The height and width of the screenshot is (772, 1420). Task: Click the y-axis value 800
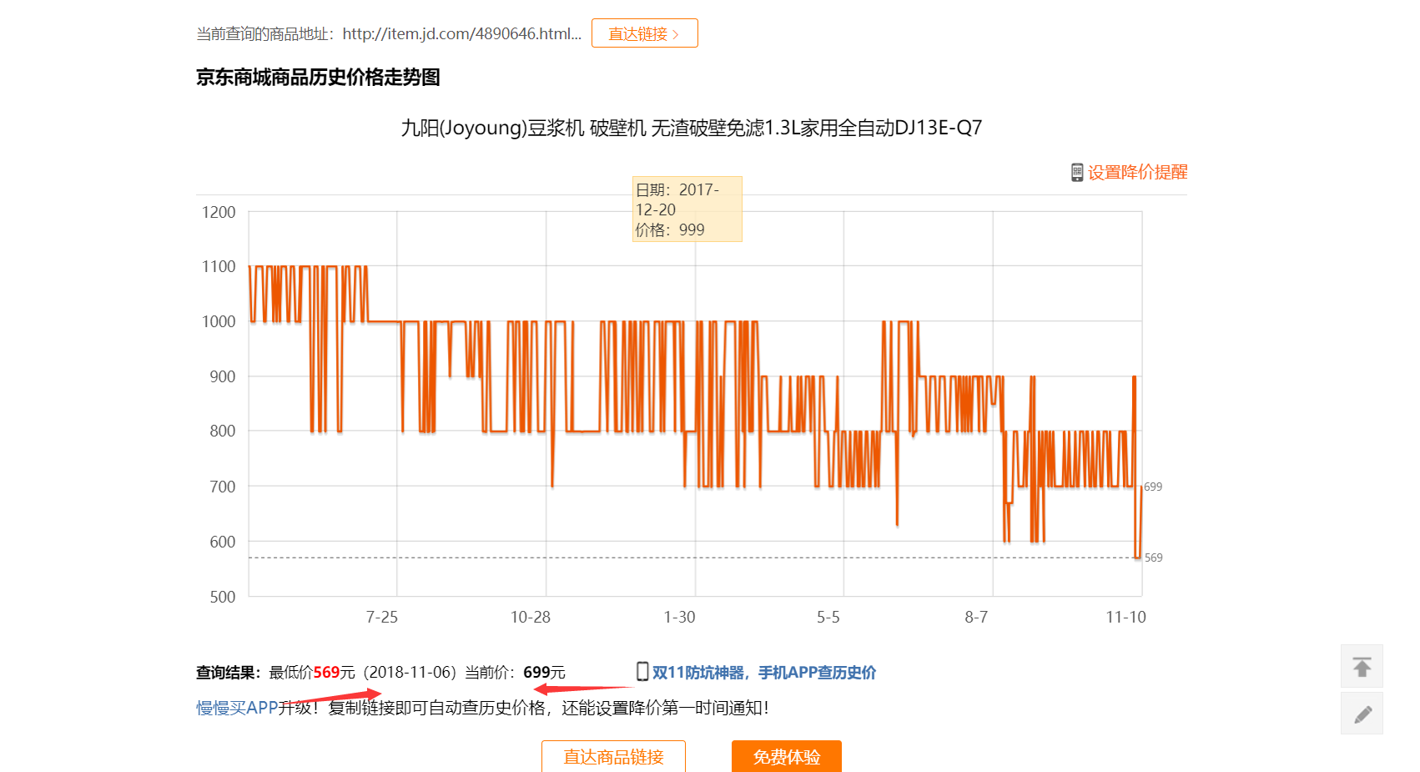click(x=223, y=431)
